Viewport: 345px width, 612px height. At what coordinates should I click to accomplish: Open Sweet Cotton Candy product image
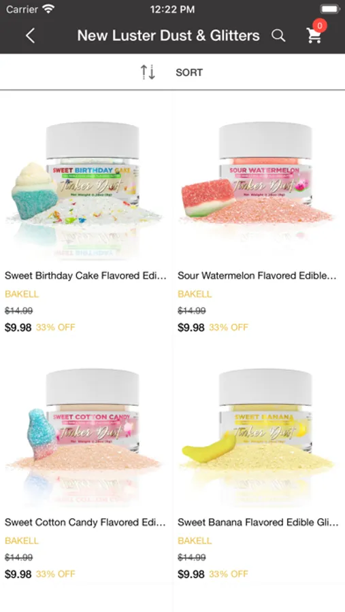point(86,434)
